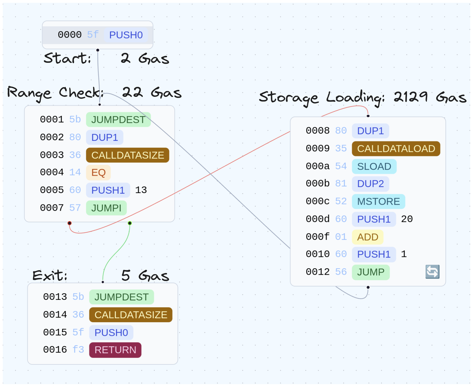Click the JUMPDEST opcode at 0001
The width and height of the screenshot is (473, 387).
[x=118, y=120]
